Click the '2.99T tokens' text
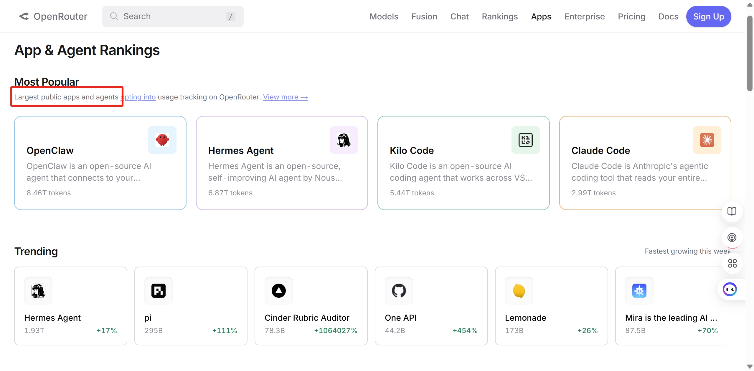 [x=593, y=193]
